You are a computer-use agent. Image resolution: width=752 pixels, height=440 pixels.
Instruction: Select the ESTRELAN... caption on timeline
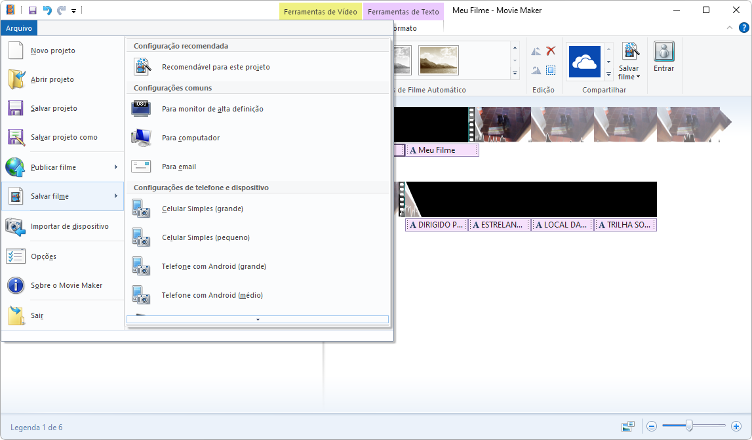pos(500,224)
